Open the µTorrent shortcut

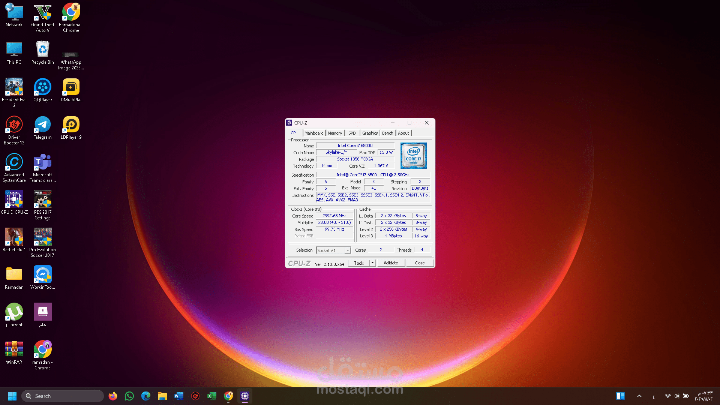click(x=14, y=315)
